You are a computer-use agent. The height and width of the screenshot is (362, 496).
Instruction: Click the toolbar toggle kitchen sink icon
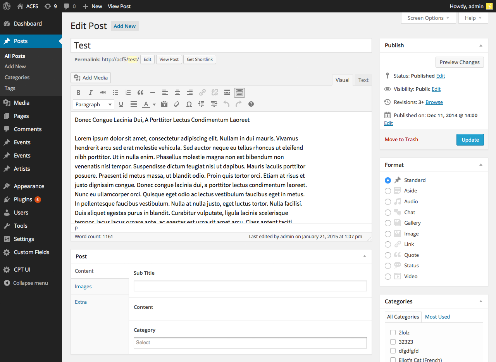(x=239, y=92)
